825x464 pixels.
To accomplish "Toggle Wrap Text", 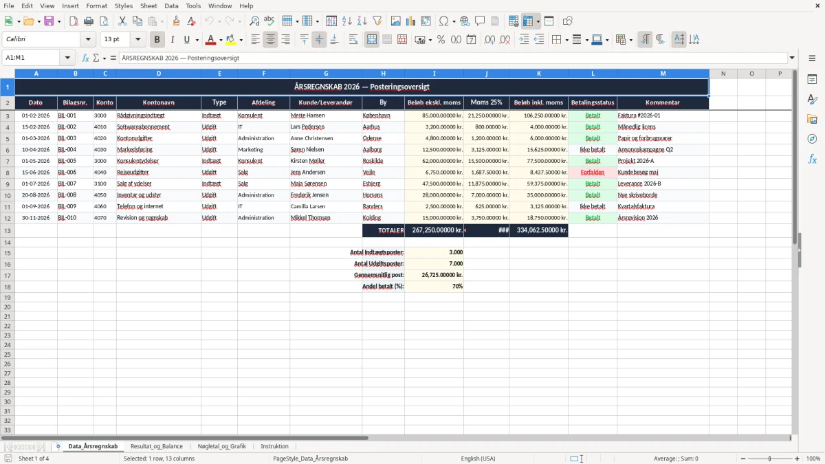I will coord(353,40).
